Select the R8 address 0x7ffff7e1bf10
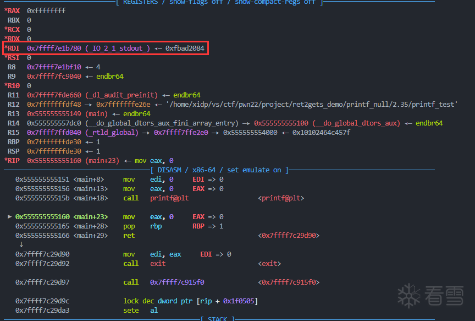475x321 pixels. 54,67
